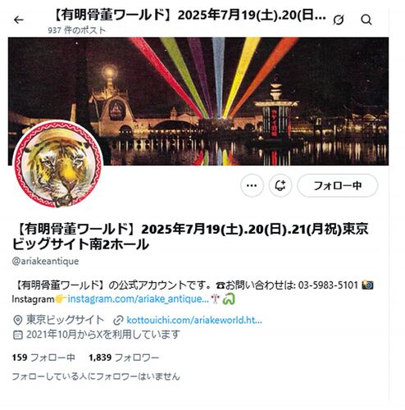Toggle post notifications bell icon

click(x=280, y=185)
